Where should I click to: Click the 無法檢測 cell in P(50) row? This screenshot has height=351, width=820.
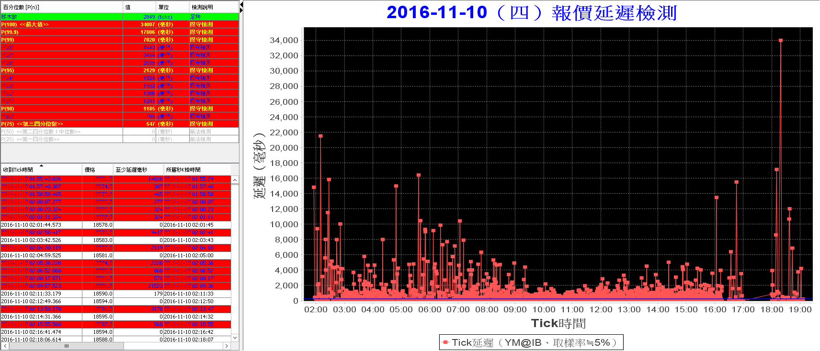(214, 132)
